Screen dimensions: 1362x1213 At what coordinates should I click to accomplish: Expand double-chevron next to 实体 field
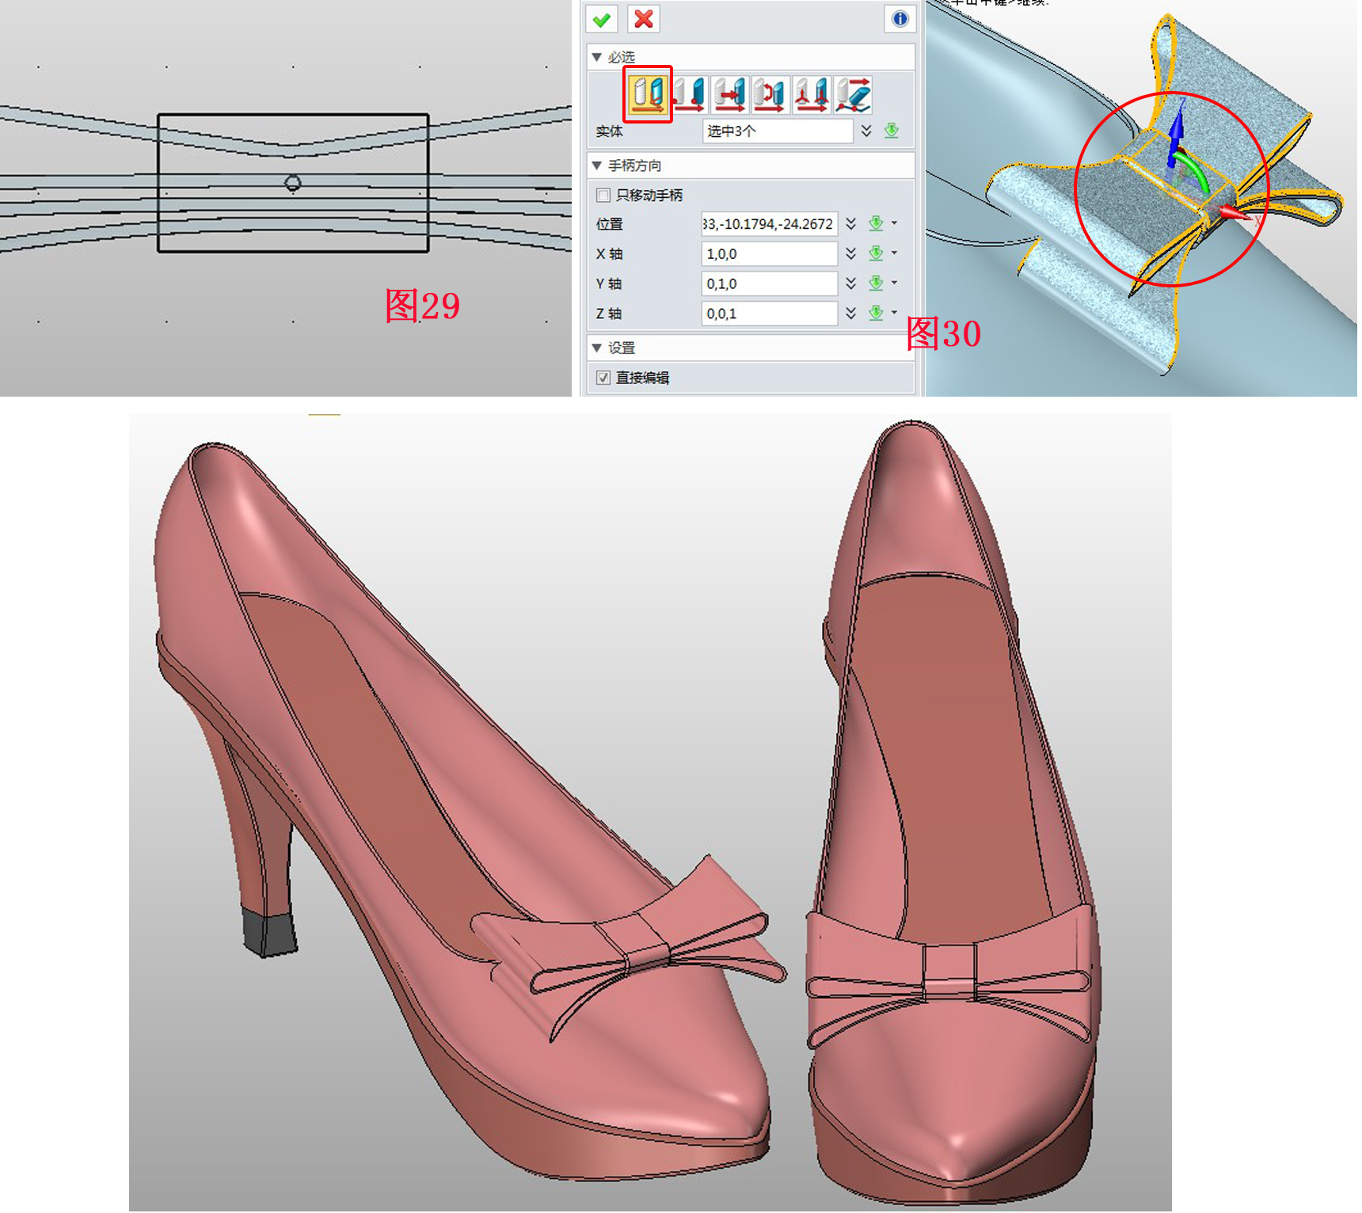click(866, 131)
